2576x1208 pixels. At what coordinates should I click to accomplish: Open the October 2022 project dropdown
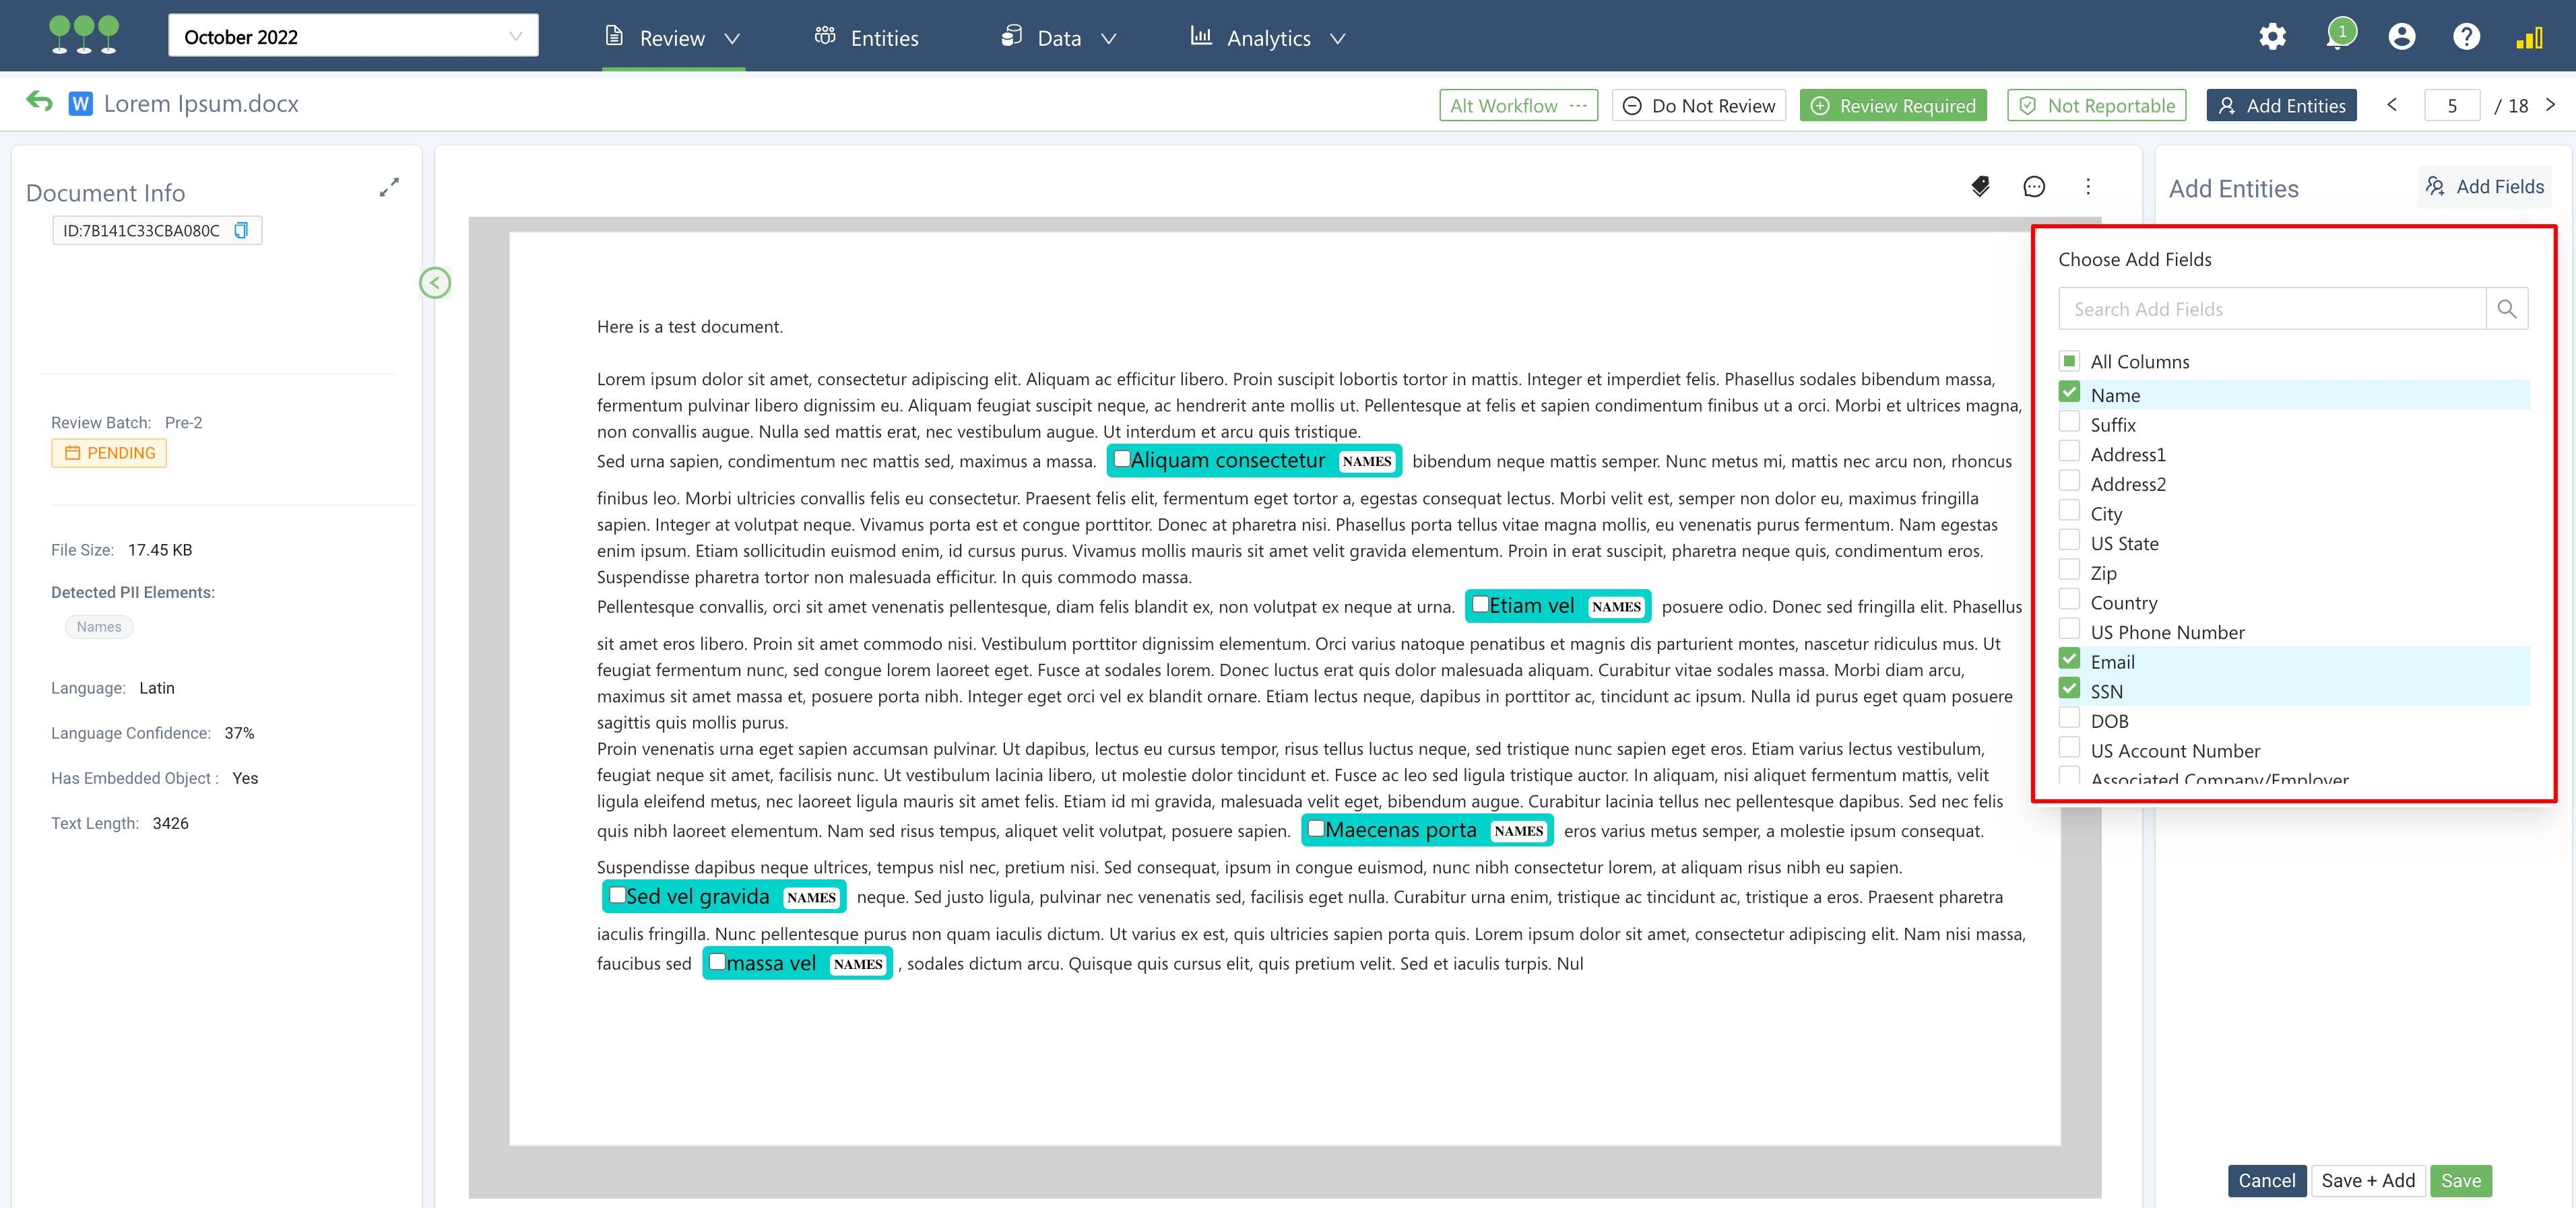[353, 37]
